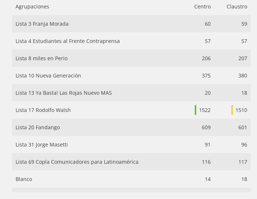257x199 pixels.
Task: Select the Blanco row label
Action: [24, 179]
